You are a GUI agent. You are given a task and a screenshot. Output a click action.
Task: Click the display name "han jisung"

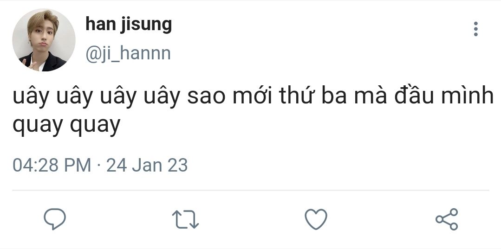pyautogui.click(x=129, y=24)
